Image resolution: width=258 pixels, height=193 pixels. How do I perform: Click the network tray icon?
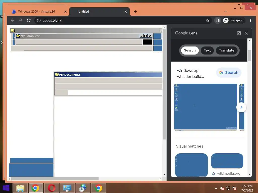(228, 188)
